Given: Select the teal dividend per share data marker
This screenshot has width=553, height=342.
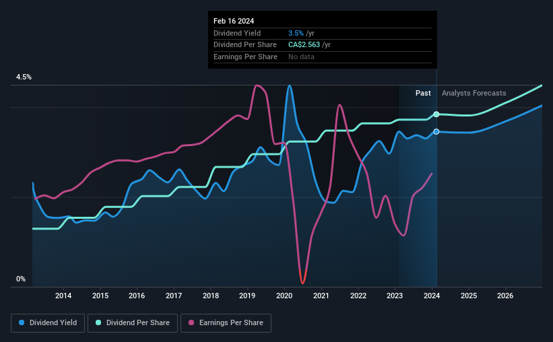Looking at the screenshot, I should pos(436,114).
